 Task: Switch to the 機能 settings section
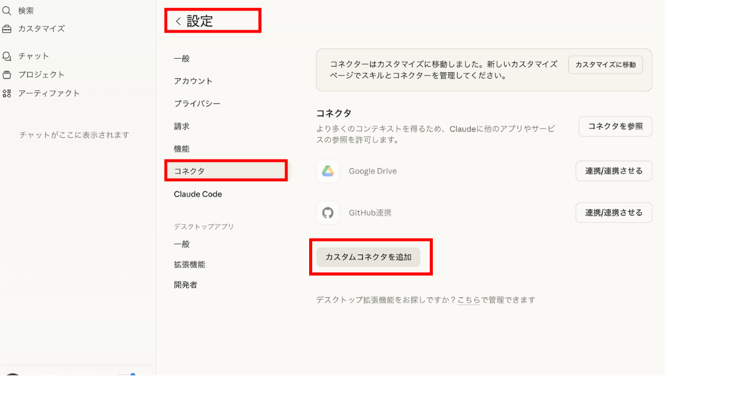(x=182, y=149)
